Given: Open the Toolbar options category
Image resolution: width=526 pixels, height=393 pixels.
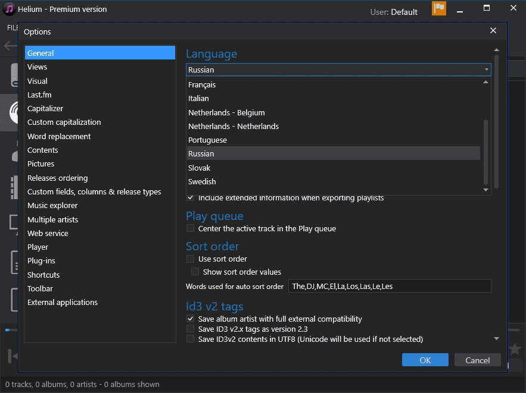Looking at the screenshot, I should coord(100,288).
